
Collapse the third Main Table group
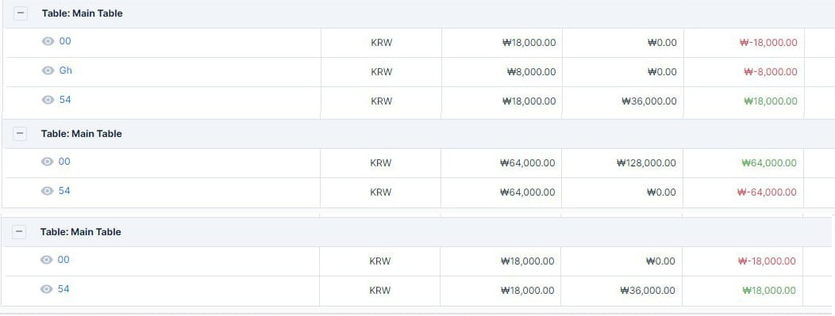coord(19,232)
